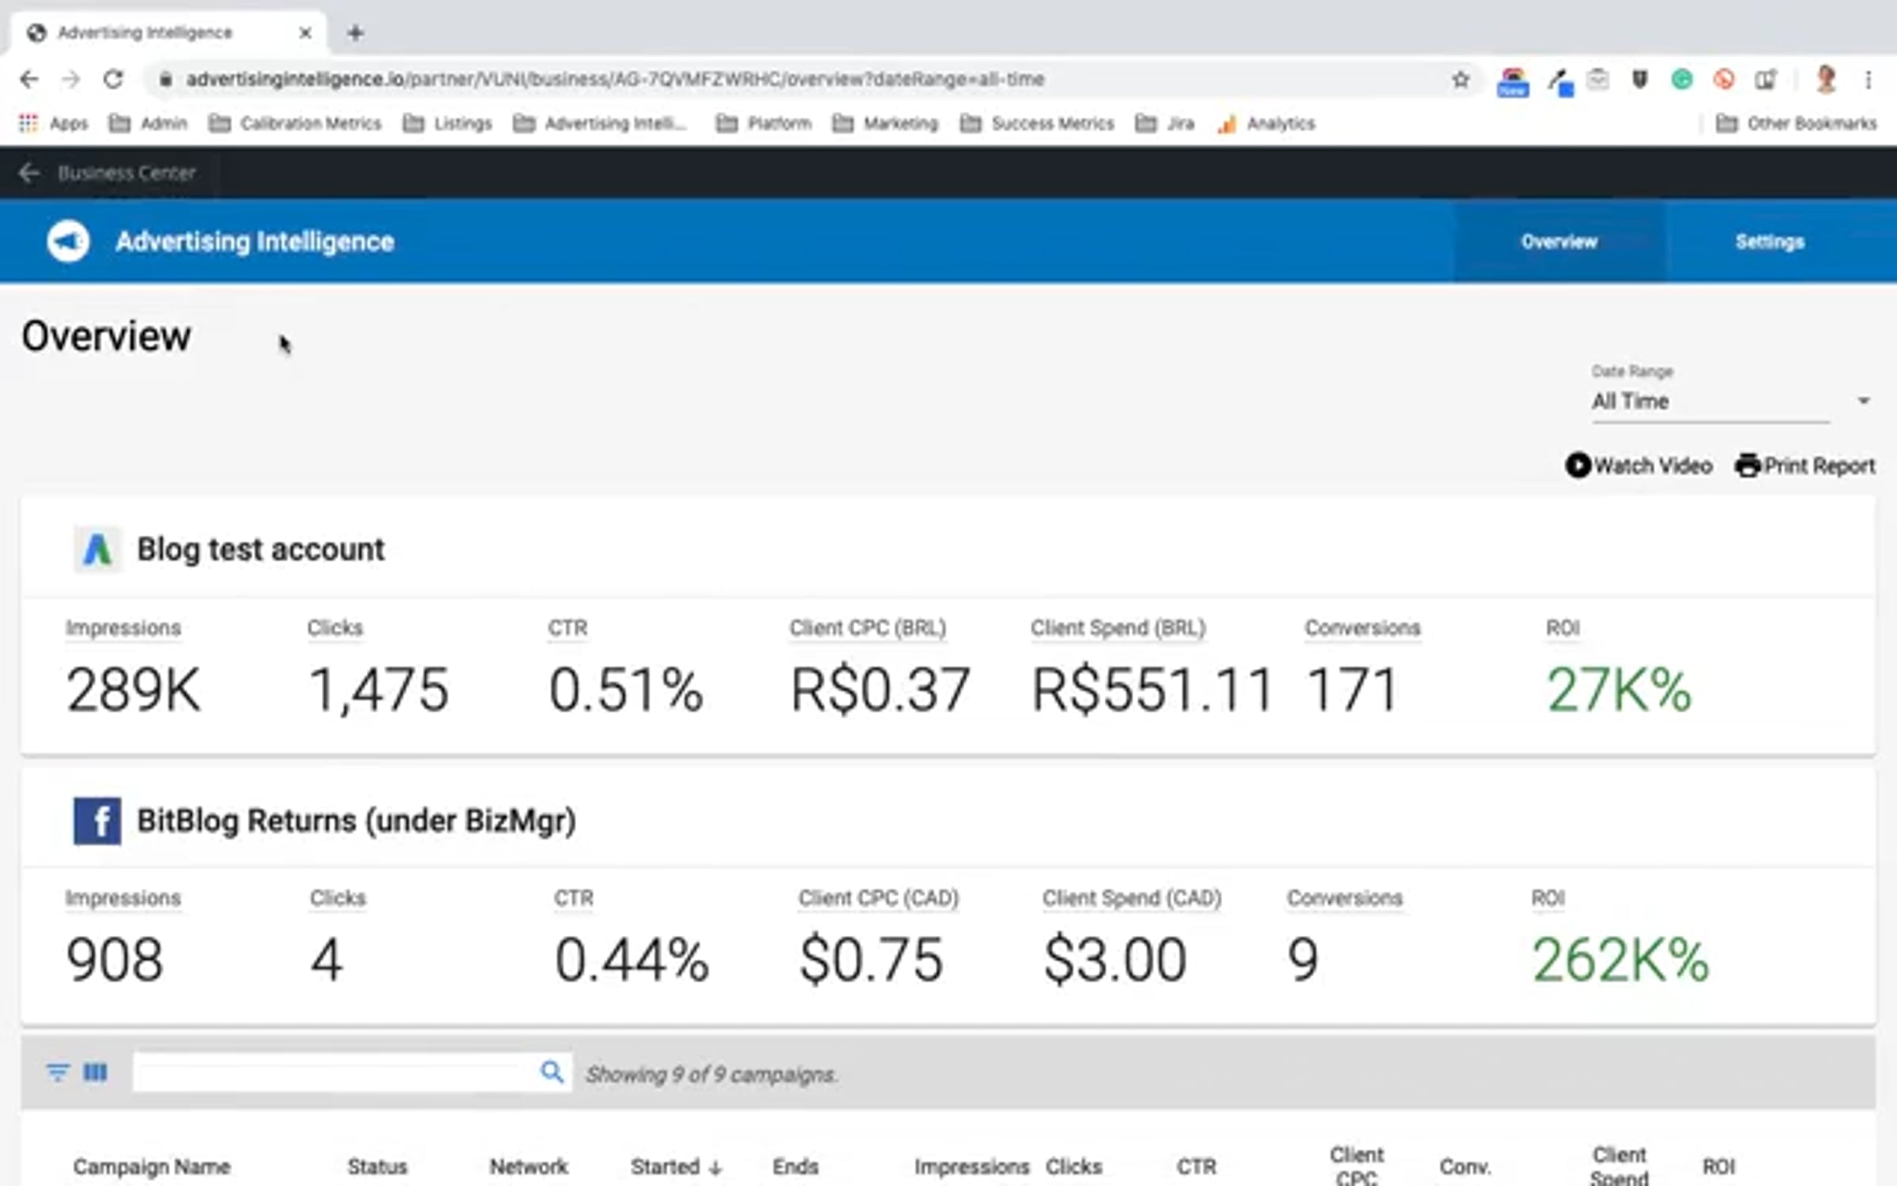Sort by Network column header

click(529, 1166)
